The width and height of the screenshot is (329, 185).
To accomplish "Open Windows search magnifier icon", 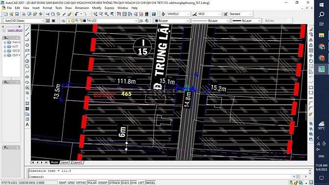I will tap(322, 15).
